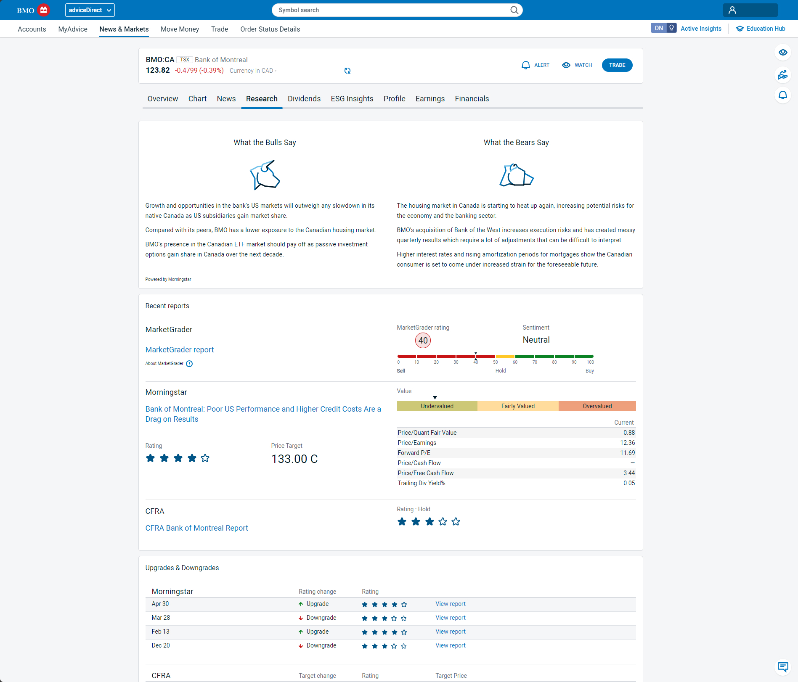The height and width of the screenshot is (682, 798).
Task: Click the BMO logo
Action: tap(33, 10)
